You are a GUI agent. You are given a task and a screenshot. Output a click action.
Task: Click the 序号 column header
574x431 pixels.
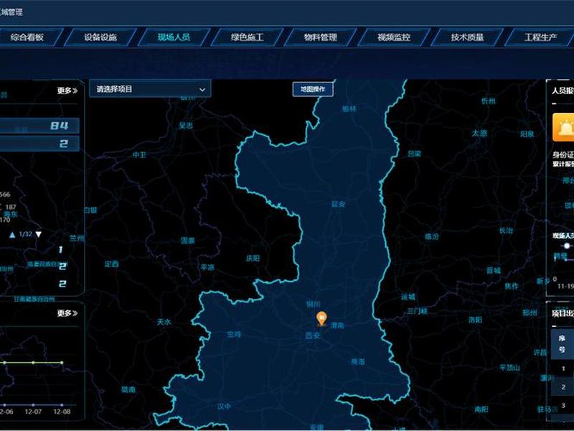pos(562,344)
